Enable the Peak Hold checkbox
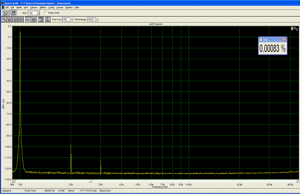The width and height of the screenshot is (300, 194). click(x=46, y=13)
